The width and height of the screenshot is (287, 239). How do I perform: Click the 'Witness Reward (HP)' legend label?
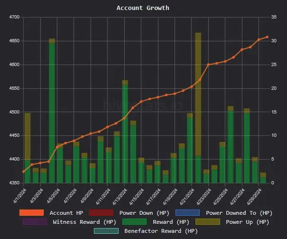84,222
